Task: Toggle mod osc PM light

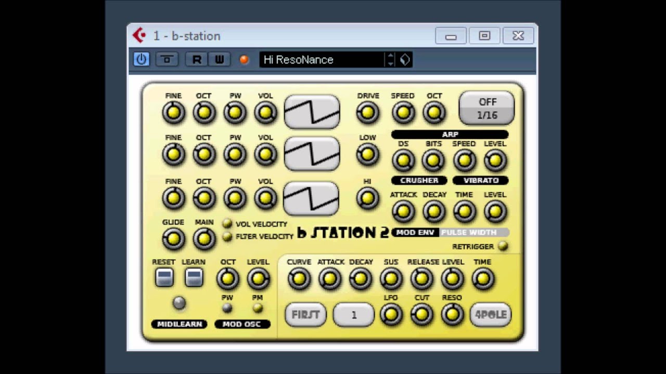Action: tap(258, 308)
